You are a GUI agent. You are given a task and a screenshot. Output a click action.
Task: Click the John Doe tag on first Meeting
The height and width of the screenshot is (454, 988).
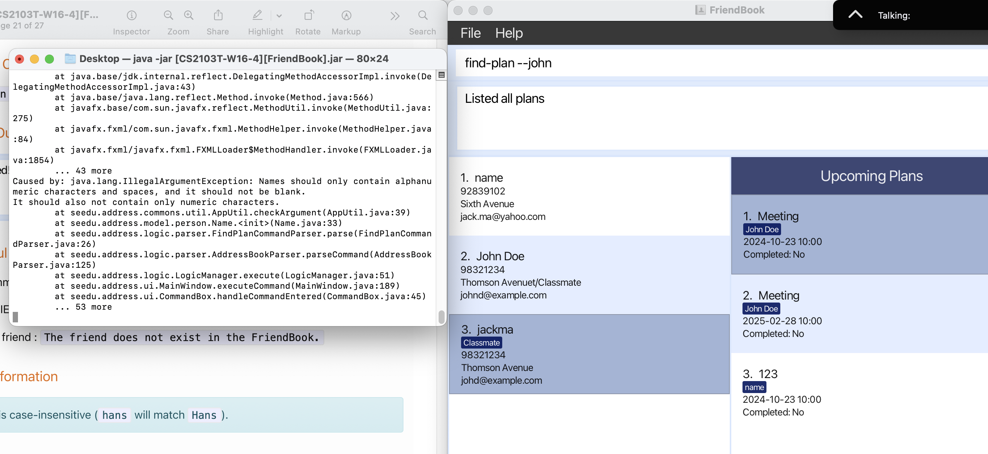(761, 229)
